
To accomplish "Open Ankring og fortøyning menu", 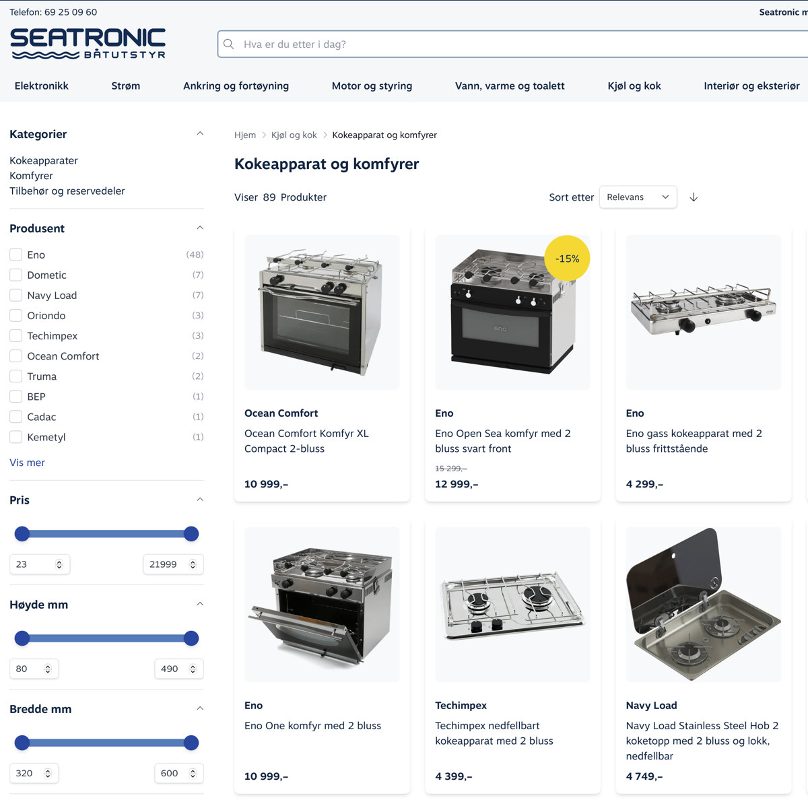I will coord(236,86).
